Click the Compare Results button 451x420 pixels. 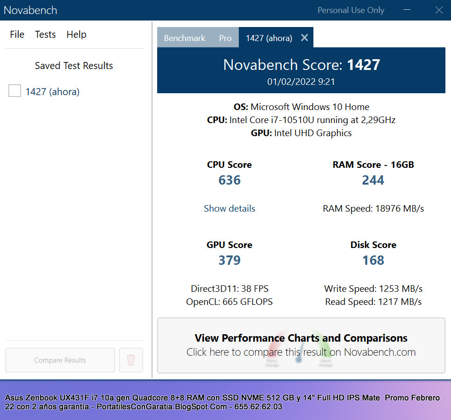coord(60,360)
